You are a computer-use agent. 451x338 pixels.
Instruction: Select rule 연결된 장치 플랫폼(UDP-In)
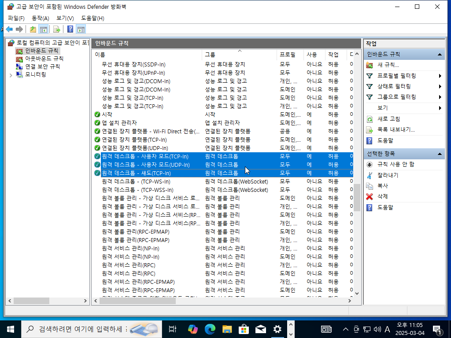coord(222,148)
